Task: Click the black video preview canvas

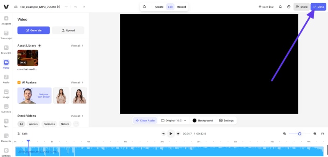Action: [209, 64]
